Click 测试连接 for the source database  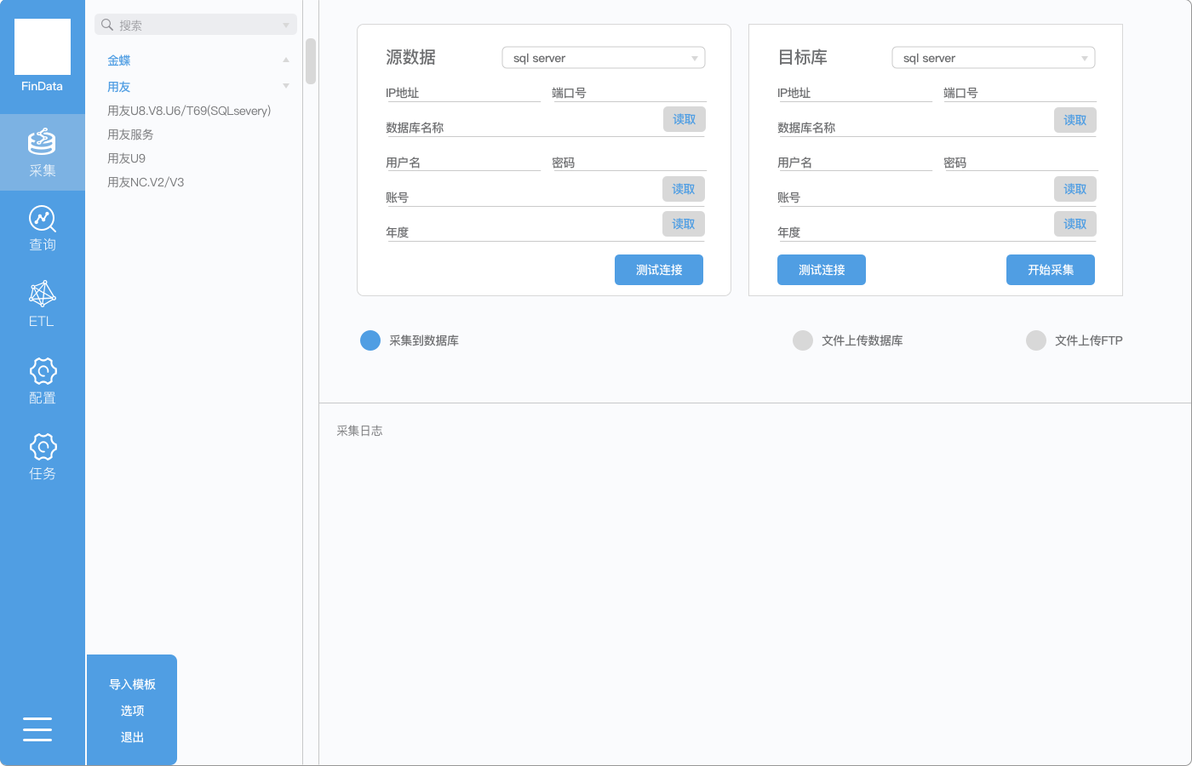(x=659, y=270)
